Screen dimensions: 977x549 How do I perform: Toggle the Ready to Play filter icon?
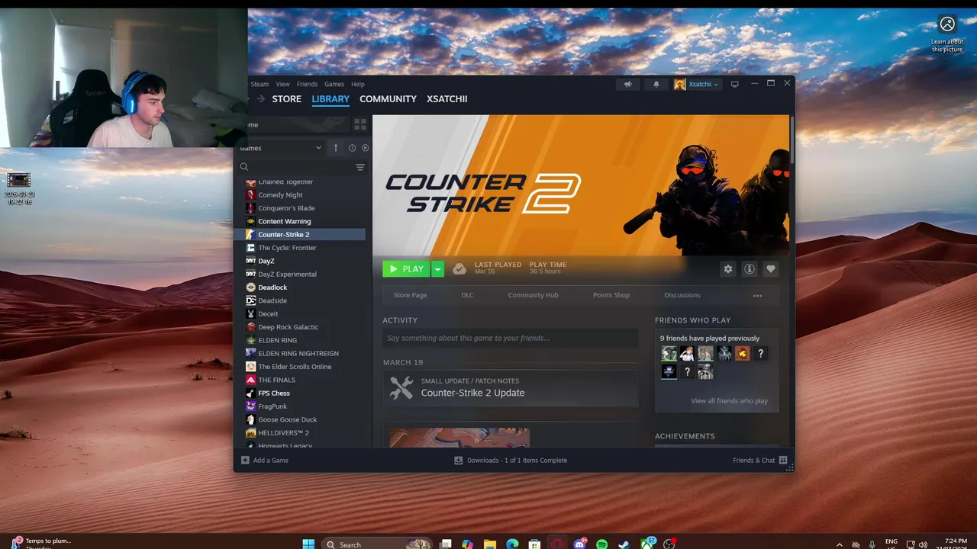[365, 148]
